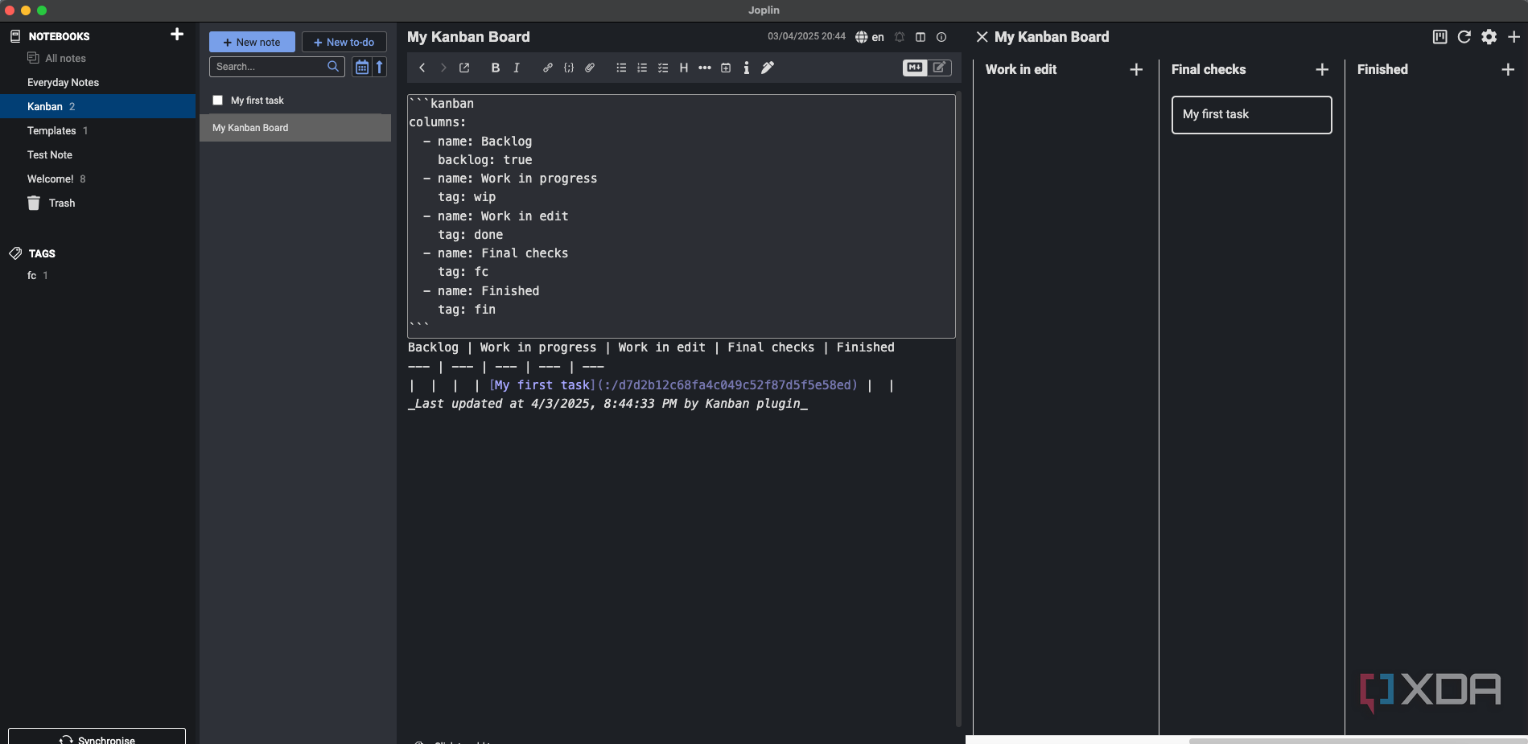This screenshot has width=1528, height=744.
Task: Click the 03/04/2025 20:44 note date
Action: [806, 37]
